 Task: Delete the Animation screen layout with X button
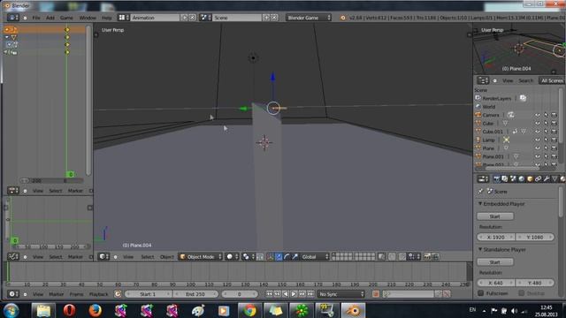pos(193,18)
